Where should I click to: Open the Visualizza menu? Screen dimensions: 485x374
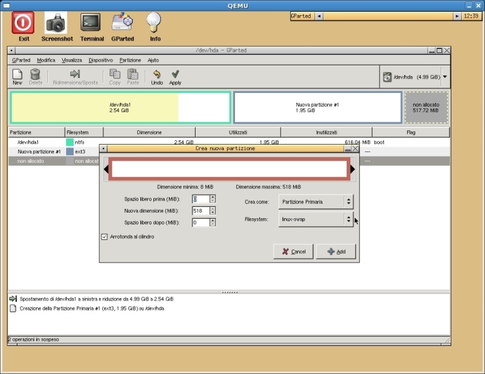coord(72,60)
